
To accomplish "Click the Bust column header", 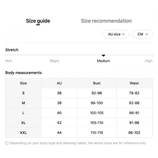I will 97,83.
